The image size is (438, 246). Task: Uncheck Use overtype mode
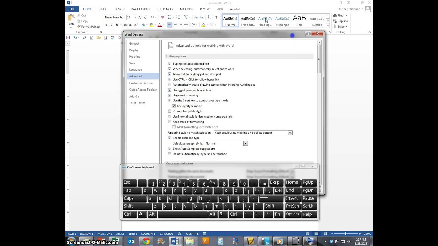[x=174, y=106]
